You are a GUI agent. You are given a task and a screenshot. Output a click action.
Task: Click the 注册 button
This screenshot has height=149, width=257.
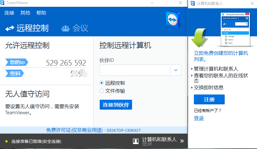click(209, 99)
